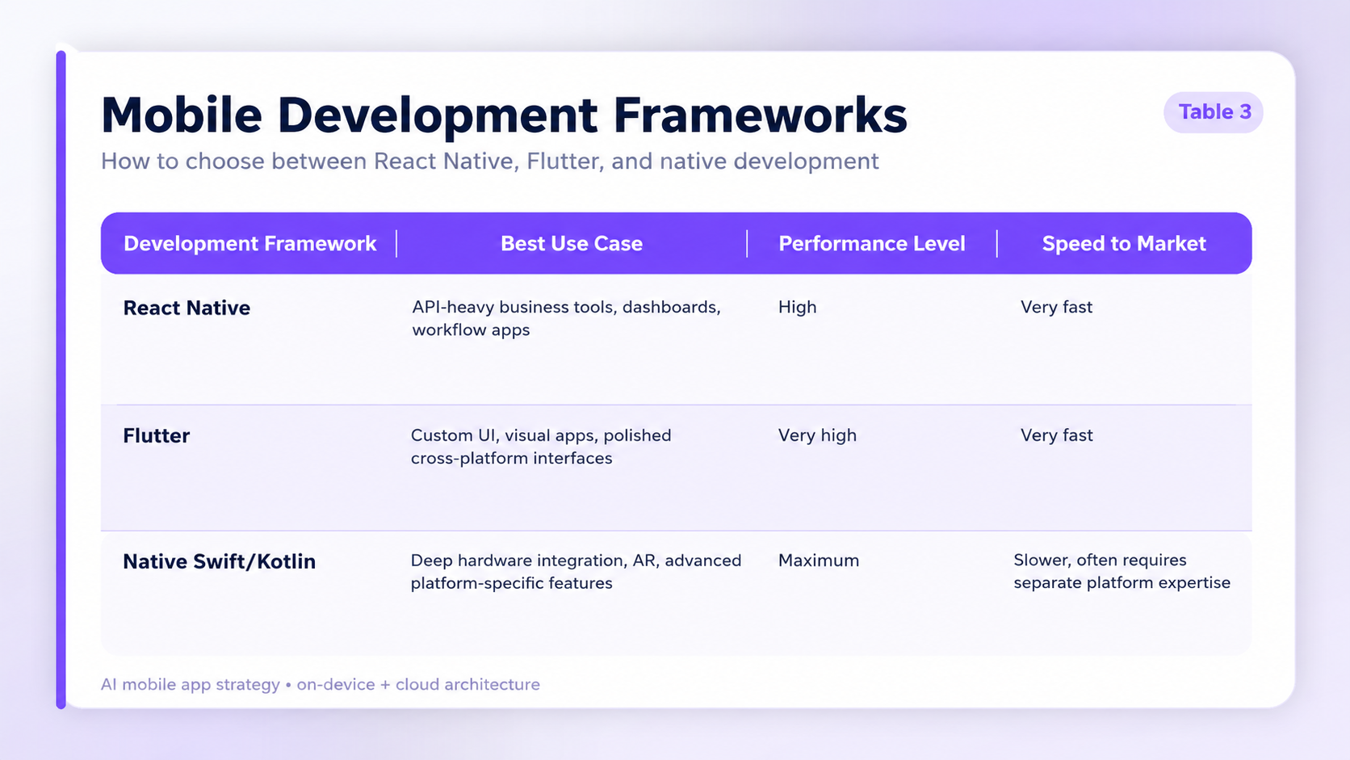This screenshot has width=1350, height=760.
Task: Click the Very high performance value
Action: 817,435
